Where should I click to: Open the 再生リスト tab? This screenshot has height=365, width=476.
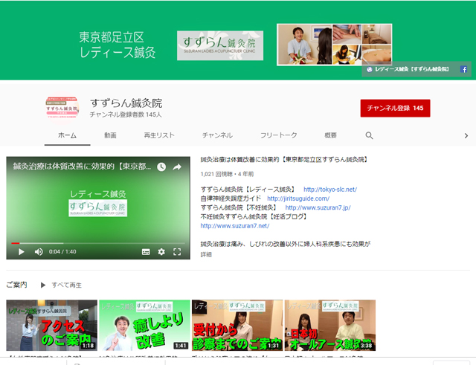[159, 135]
